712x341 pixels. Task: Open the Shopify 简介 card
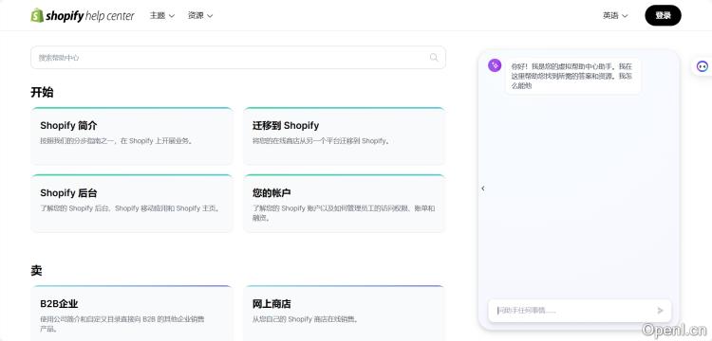(132, 136)
